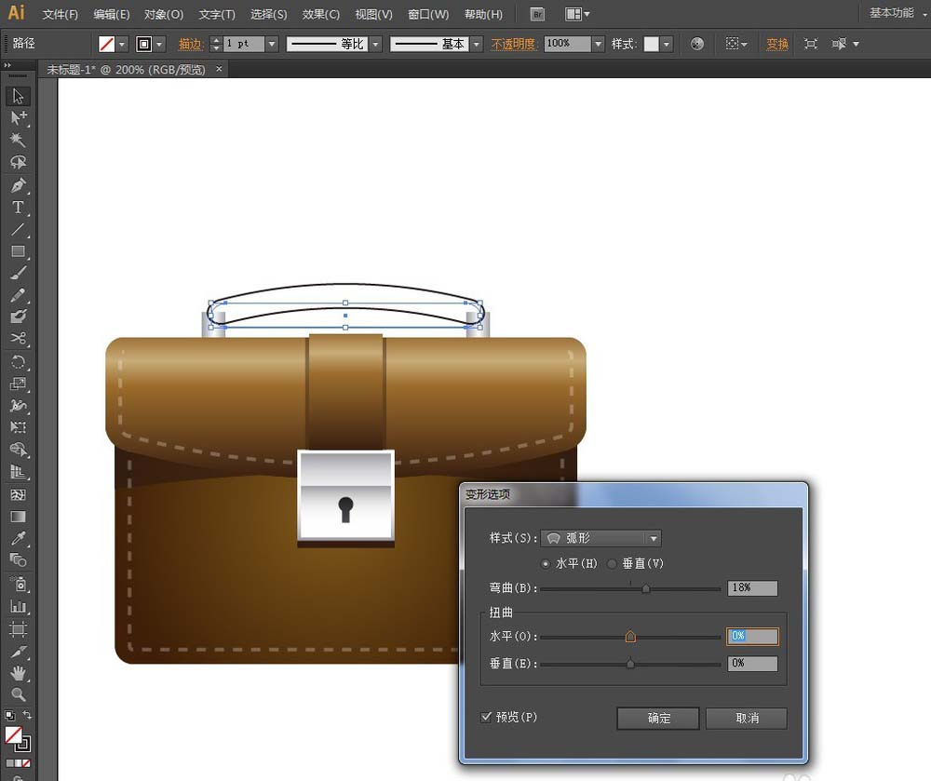Select the Free Transform tool

[18, 427]
